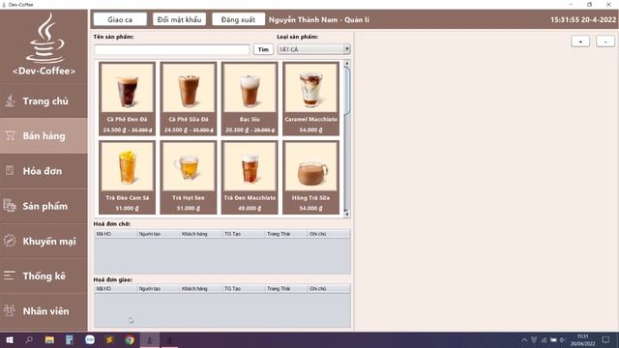Open the notification center icon
The height and width of the screenshot is (348, 619).
click(606, 340)
